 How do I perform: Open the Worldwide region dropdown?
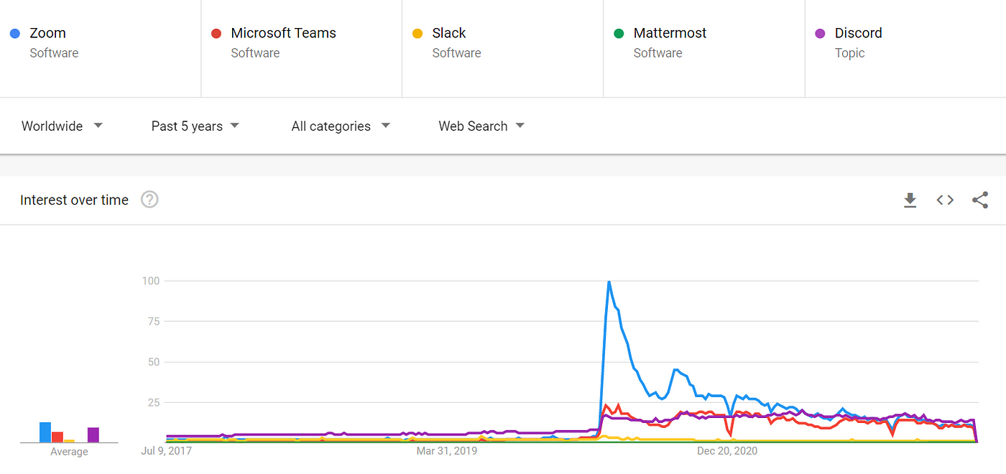pos(63,126)
